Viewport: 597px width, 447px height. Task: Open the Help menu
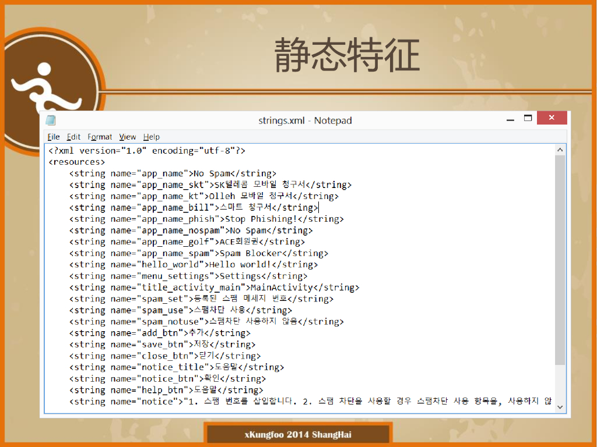[x=151, y=137]
